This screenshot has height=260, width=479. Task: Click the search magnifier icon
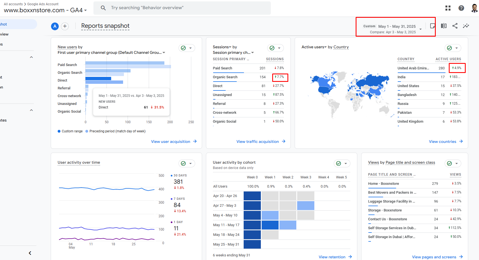(x=103, y=8)
